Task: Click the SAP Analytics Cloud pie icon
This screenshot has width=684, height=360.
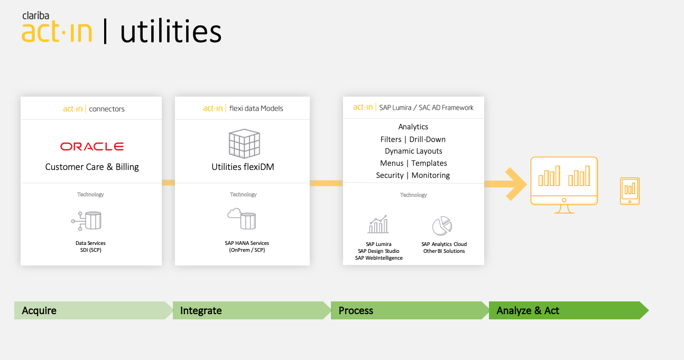Action: [x=442, y=226]
